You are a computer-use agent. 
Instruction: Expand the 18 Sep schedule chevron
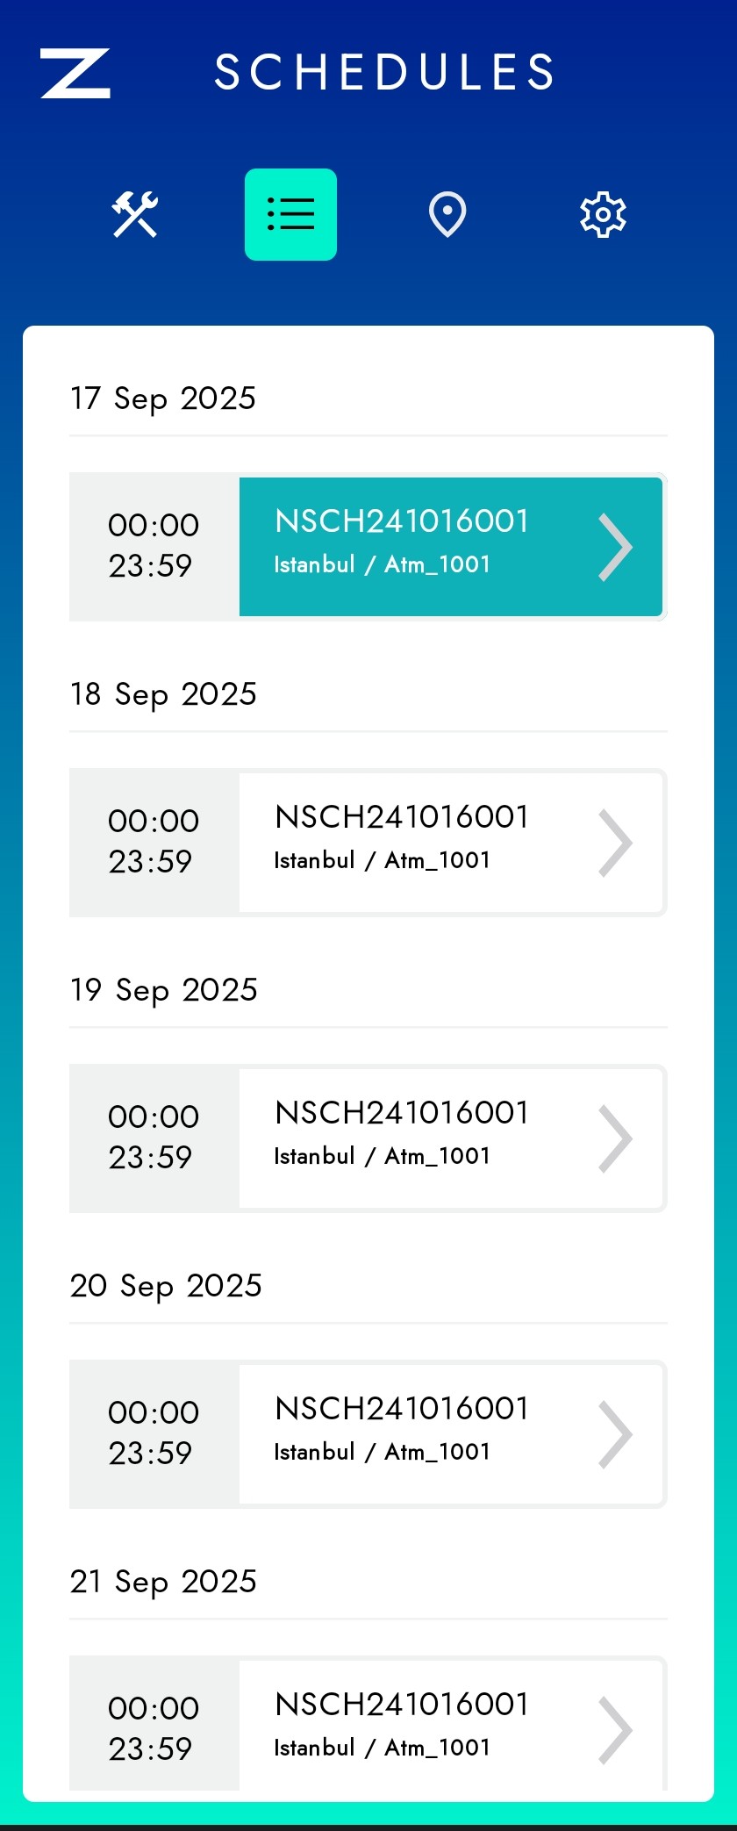(615, 844)
